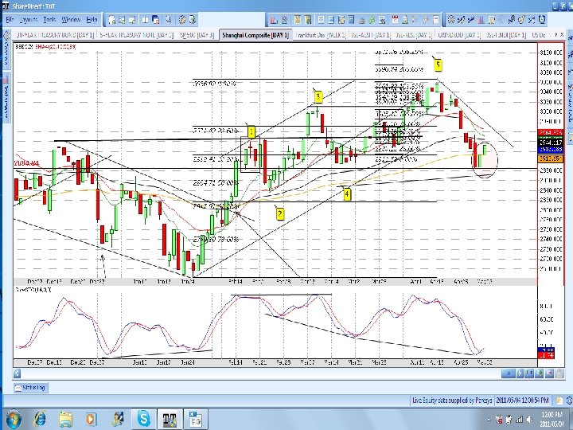
Task: Switch to 5-YEAR TREASURY NOTE tab
Action: [136, 35]
